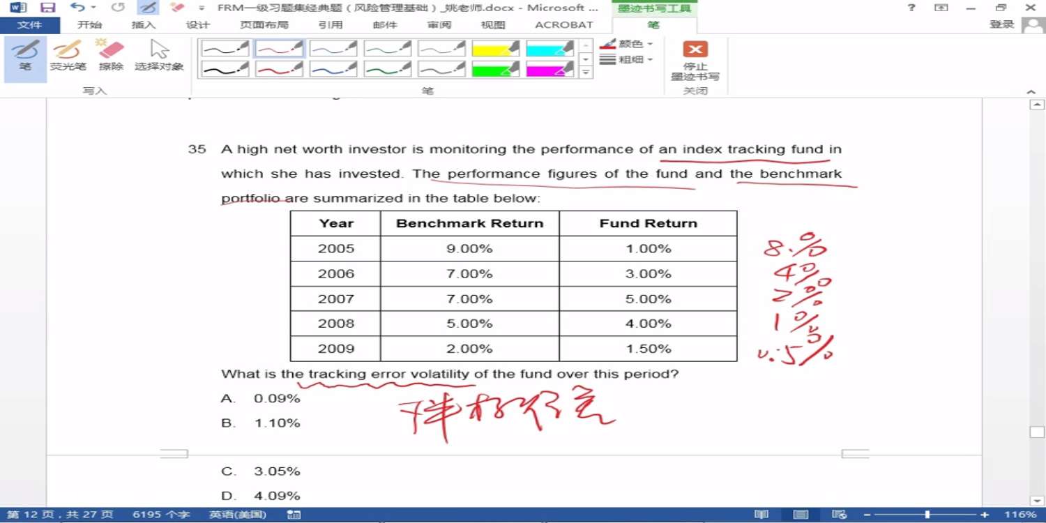Switch to the References (引用) tab

click(331, 25)
